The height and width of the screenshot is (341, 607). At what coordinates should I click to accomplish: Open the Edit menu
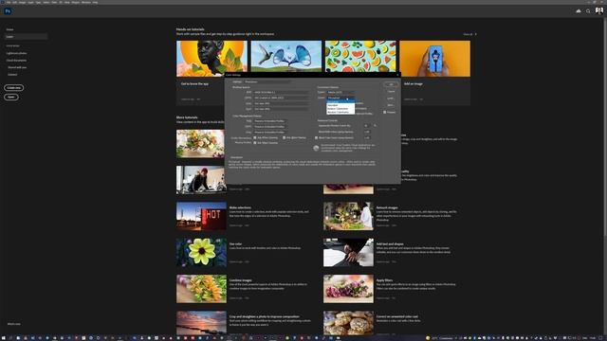point(15,2)
